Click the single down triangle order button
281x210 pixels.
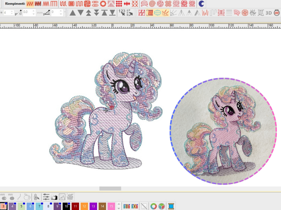point(81,13)
